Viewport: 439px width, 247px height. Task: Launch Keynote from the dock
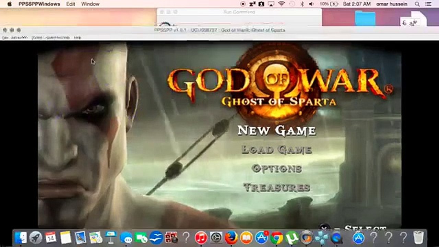(111, 237)
